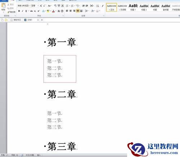Apply strikethrough formatting

coord(31,11)
